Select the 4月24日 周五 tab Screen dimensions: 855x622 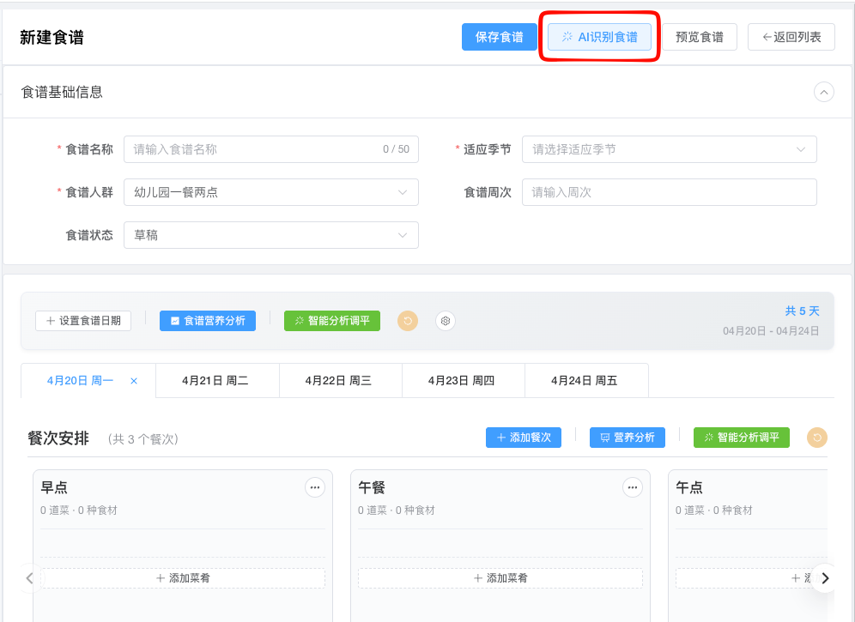click(x=585, y=381)
